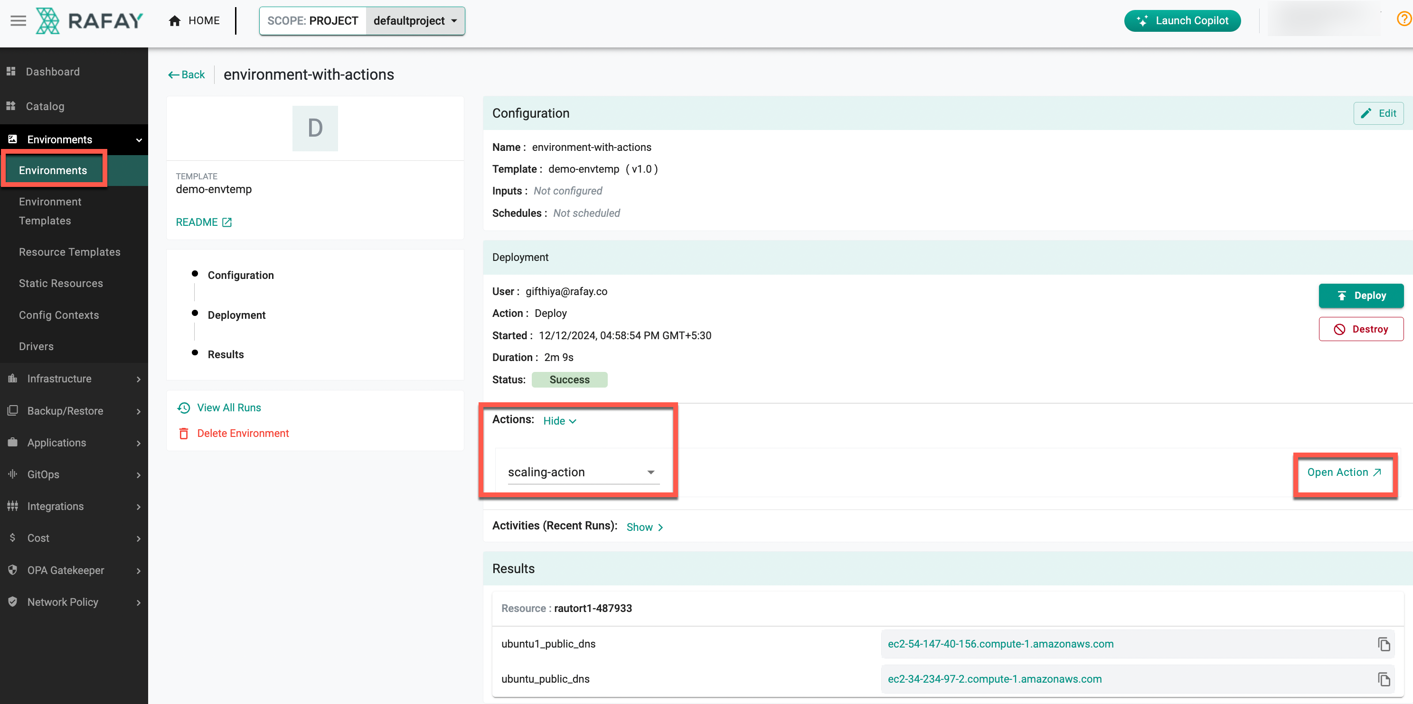The height and width of the screenshot is (704, 1413).
Task: Click the README external link icon
Action: pos(227,222)
